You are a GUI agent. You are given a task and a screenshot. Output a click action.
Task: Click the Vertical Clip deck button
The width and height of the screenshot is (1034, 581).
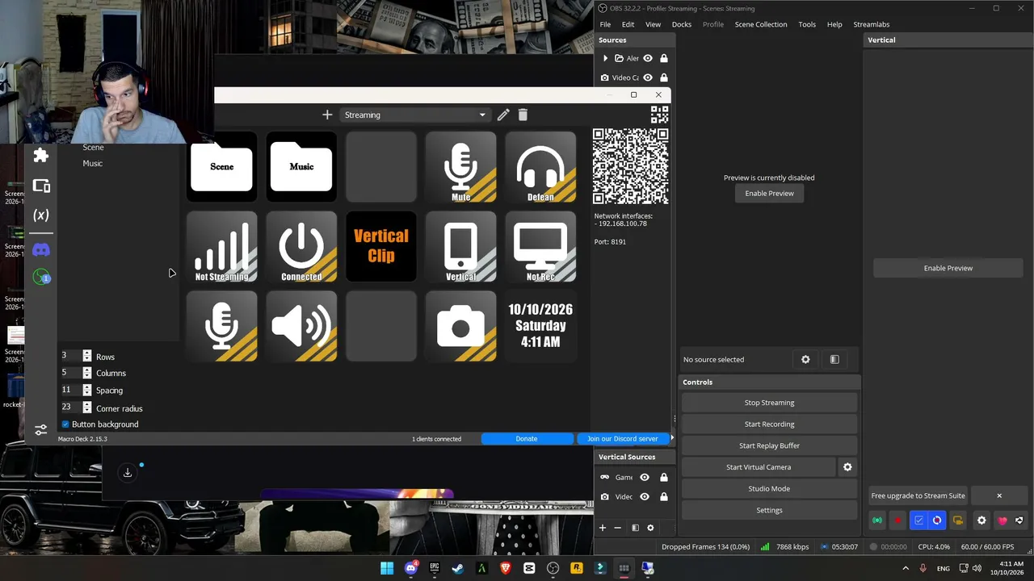tap(381, 246)
